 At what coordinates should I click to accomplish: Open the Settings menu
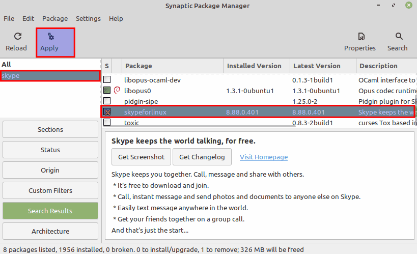(x=88, y=18)
